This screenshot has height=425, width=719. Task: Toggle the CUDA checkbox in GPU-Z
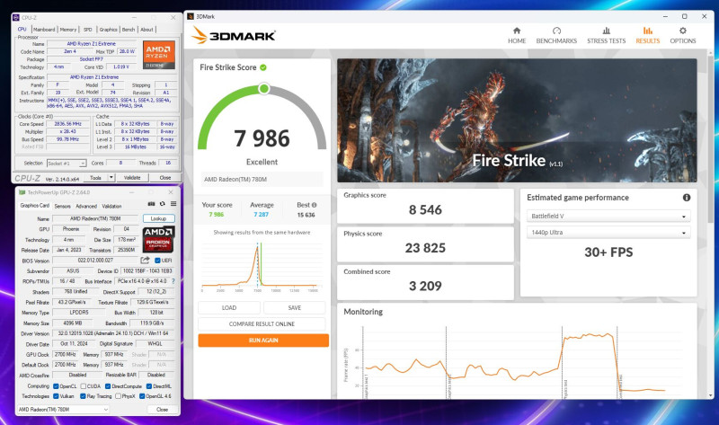[x=84, y=386]
